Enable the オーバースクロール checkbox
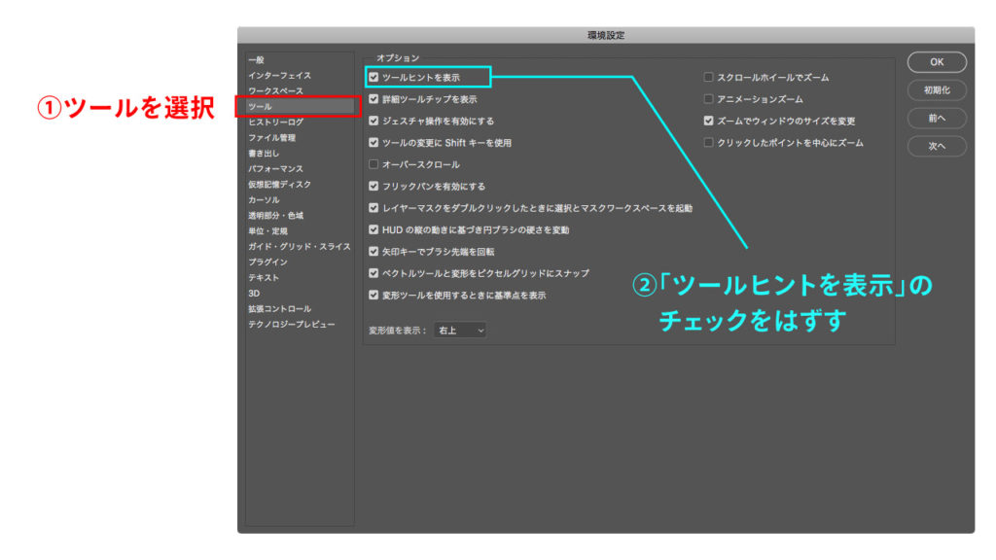Screen dimensions: 996x560 [374, 164]
